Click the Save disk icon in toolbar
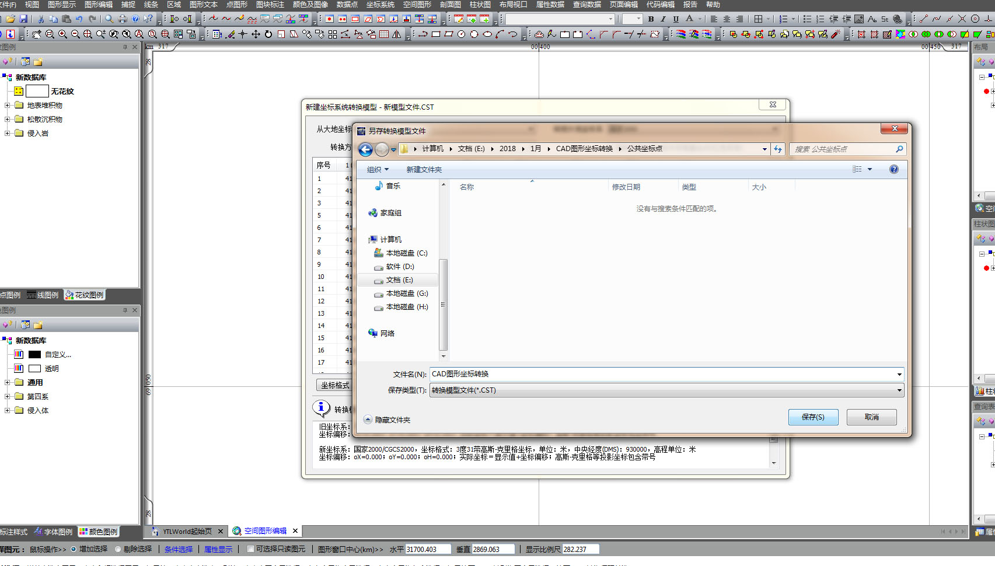 [x=23, y=19]
